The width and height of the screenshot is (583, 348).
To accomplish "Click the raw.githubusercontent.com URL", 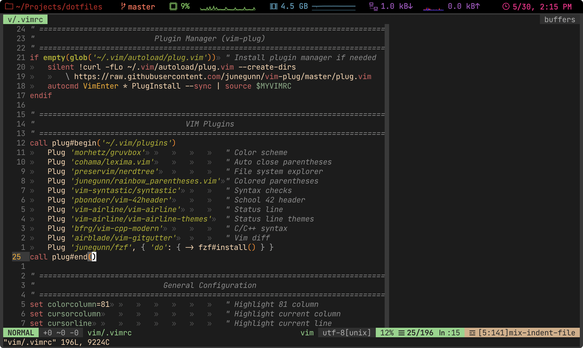I will point(222,77).
